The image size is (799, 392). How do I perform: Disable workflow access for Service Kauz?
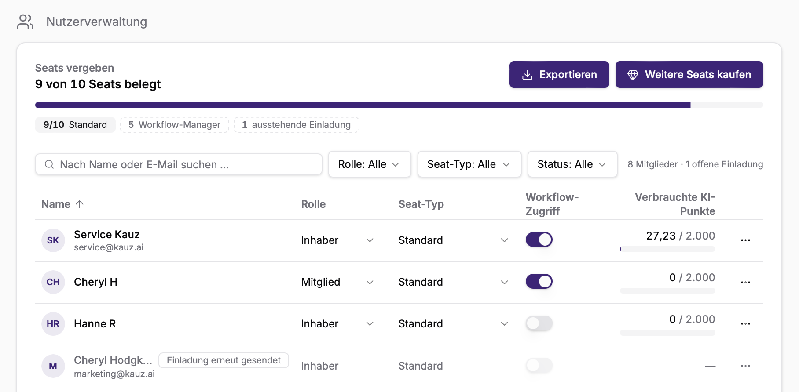point(539,240)
